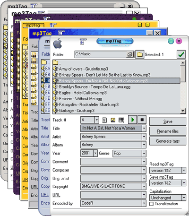Select Eminem - Without Me.ogg
The width and height of the screenshot is (189, 216).
point(81,99)
